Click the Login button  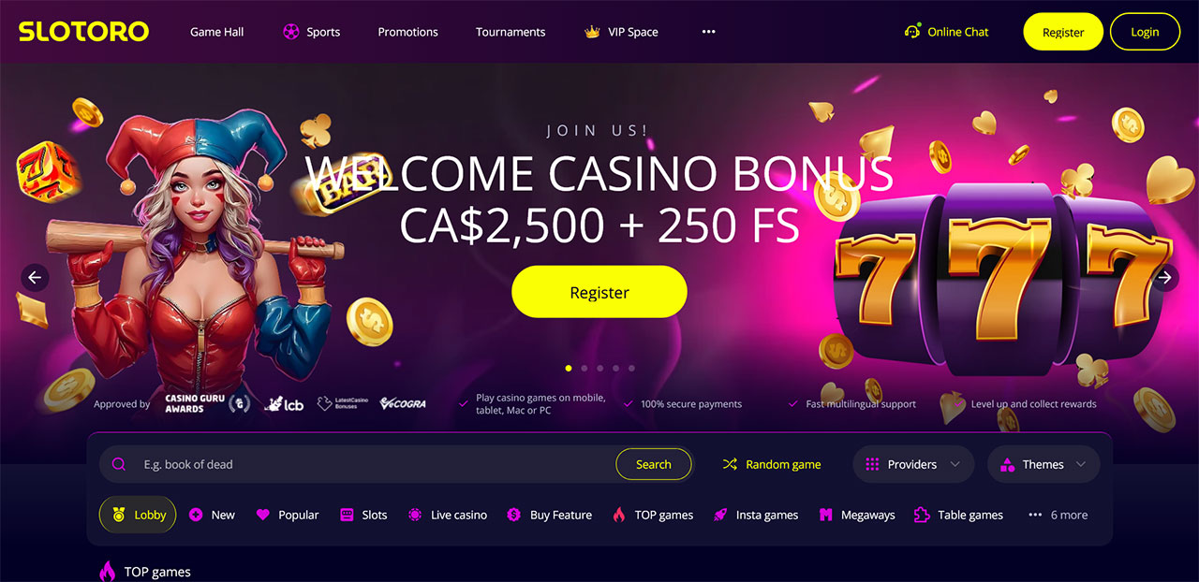pyautogui.click(x=1145, y=32)
